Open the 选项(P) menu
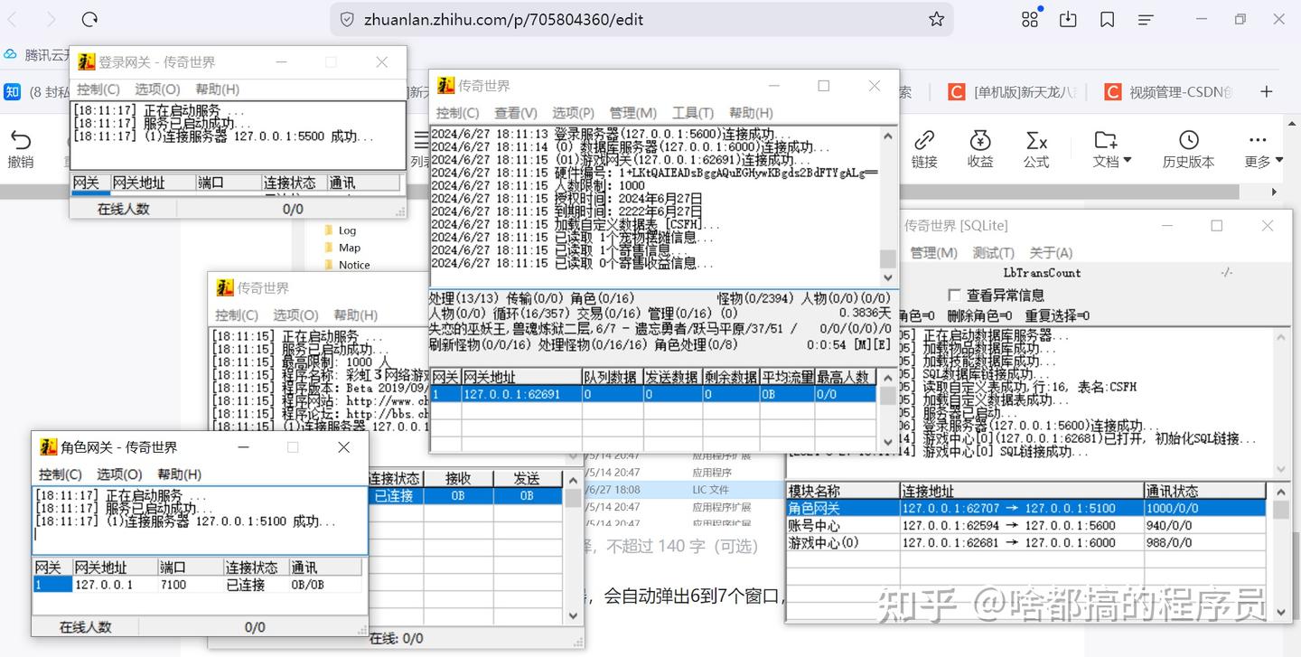 [573, 113]
